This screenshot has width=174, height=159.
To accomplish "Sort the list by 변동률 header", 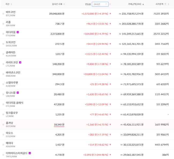I will click(87, 4).
